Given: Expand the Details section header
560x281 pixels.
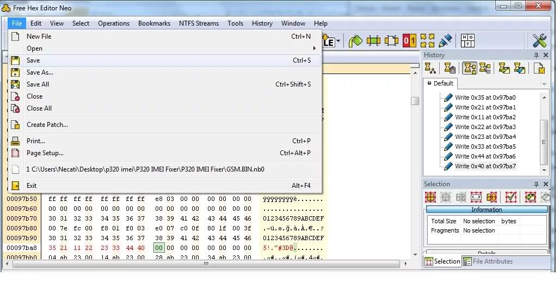Looking at the screenshot, I should click(x=487, y=252).
